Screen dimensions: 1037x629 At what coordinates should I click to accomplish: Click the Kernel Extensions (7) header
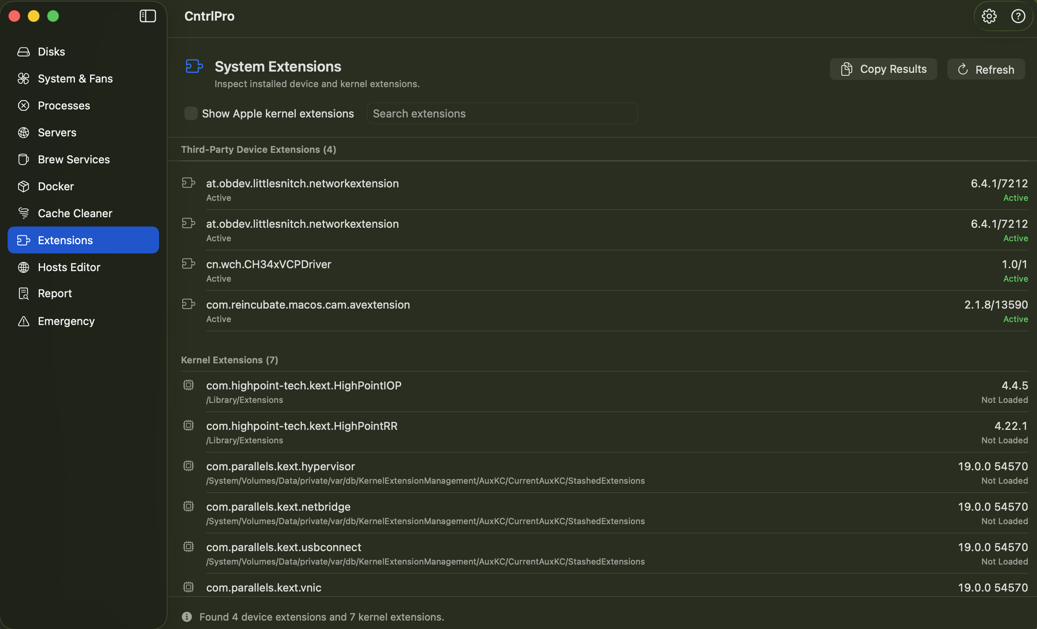229,360
